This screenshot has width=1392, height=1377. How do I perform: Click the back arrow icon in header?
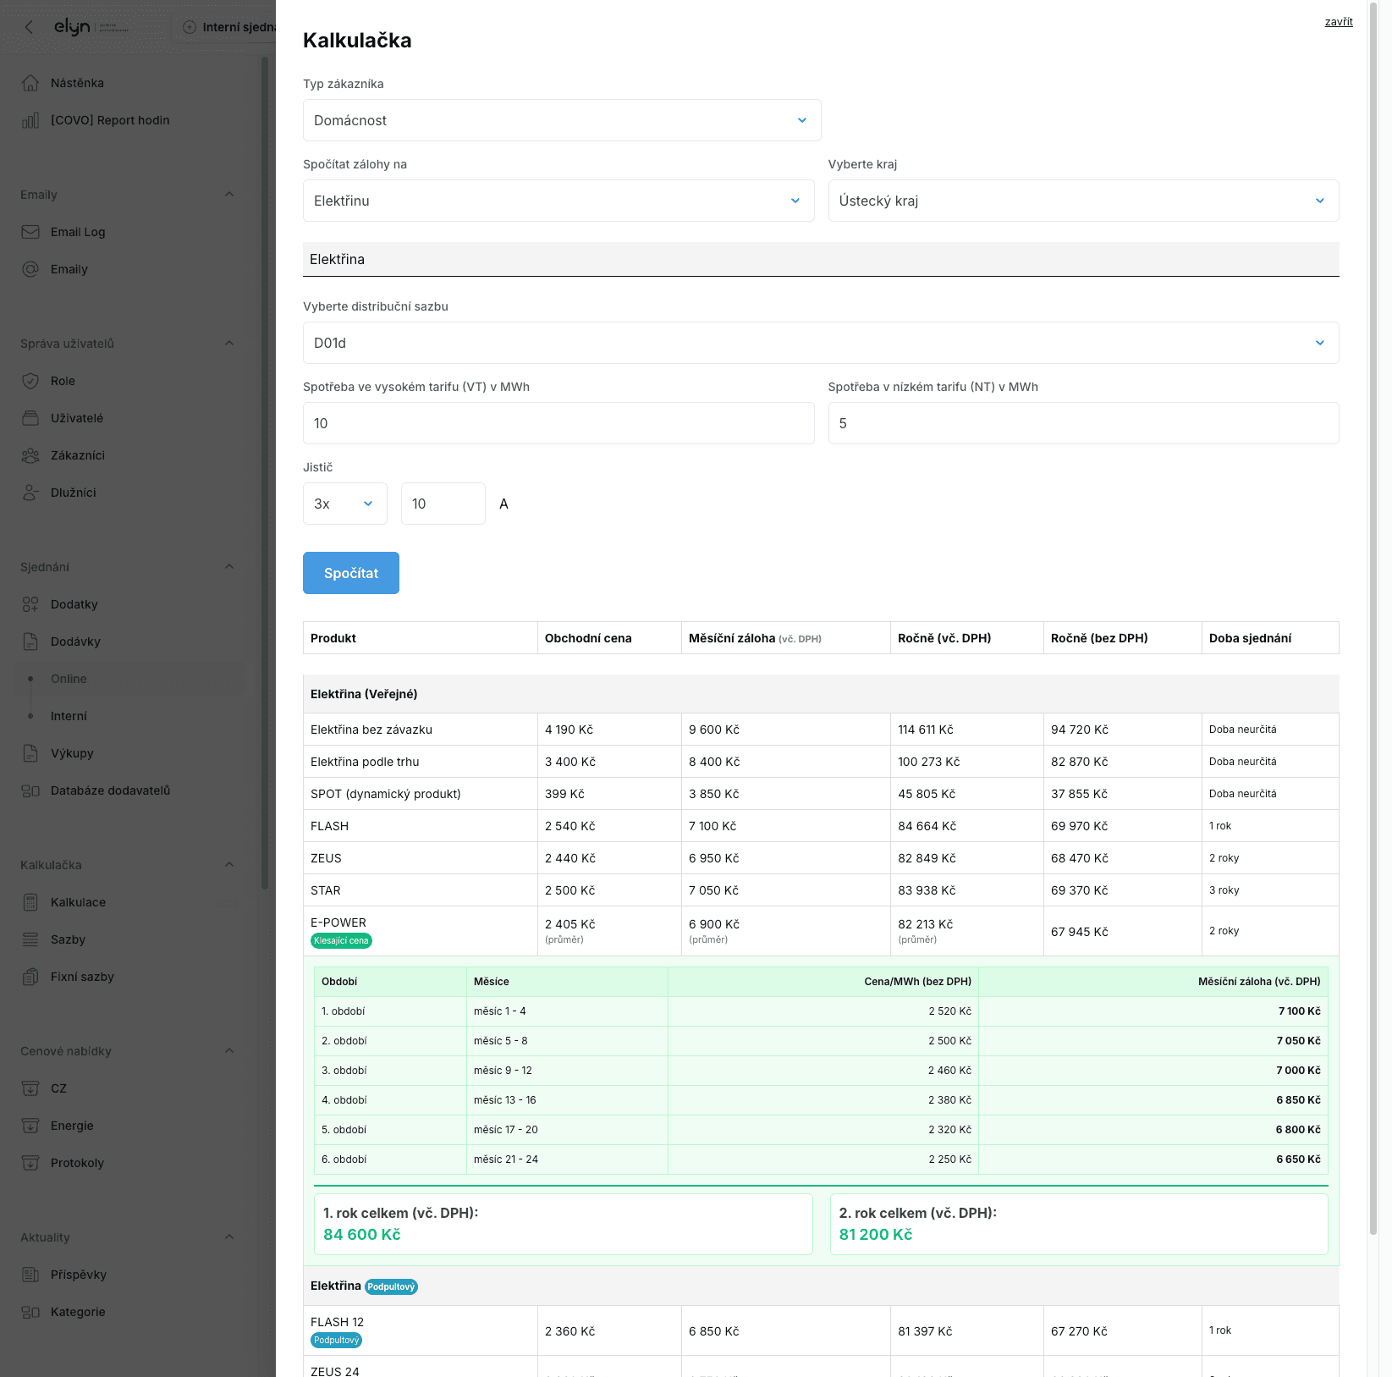point(29,27)
